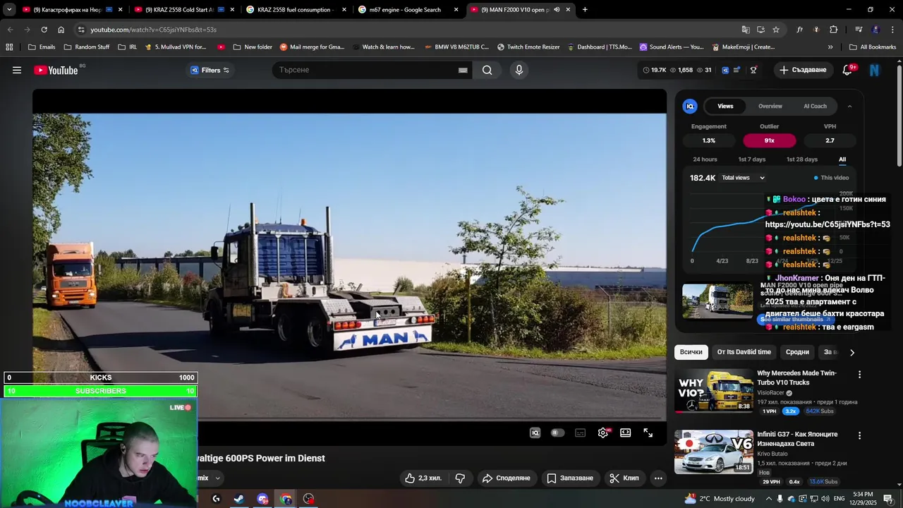Select the All time range
The width and height of the screenshot is (903, 508).
[x=842, y=159]
